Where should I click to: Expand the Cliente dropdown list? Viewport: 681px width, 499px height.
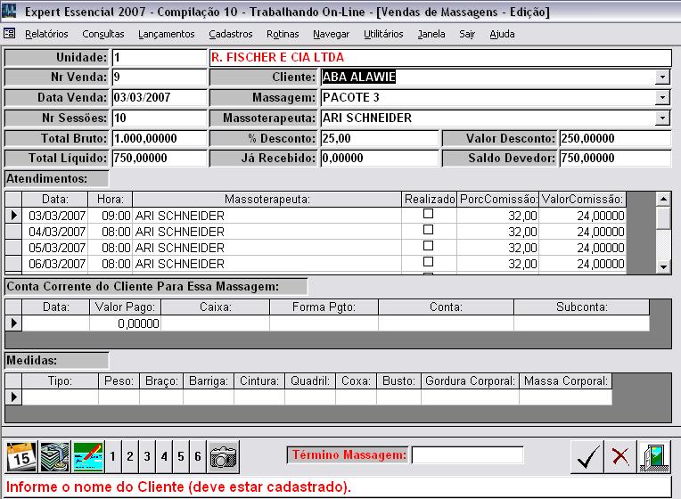661,78
